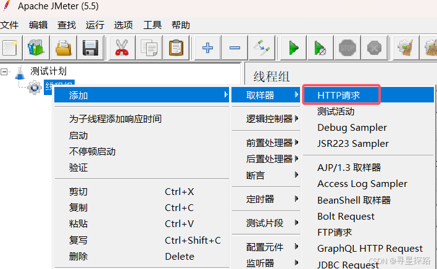The width and height of the screenshot is (437, 269).
Task: Expand the 监听器 submenu
Action: click(x=266, y=263)
